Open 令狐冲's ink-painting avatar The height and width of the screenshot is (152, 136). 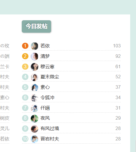tap(35, 98)
